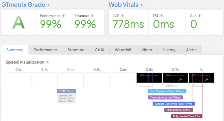224x121 pixels.
Task: Open the Video tab
Action: tap(147, 50)
